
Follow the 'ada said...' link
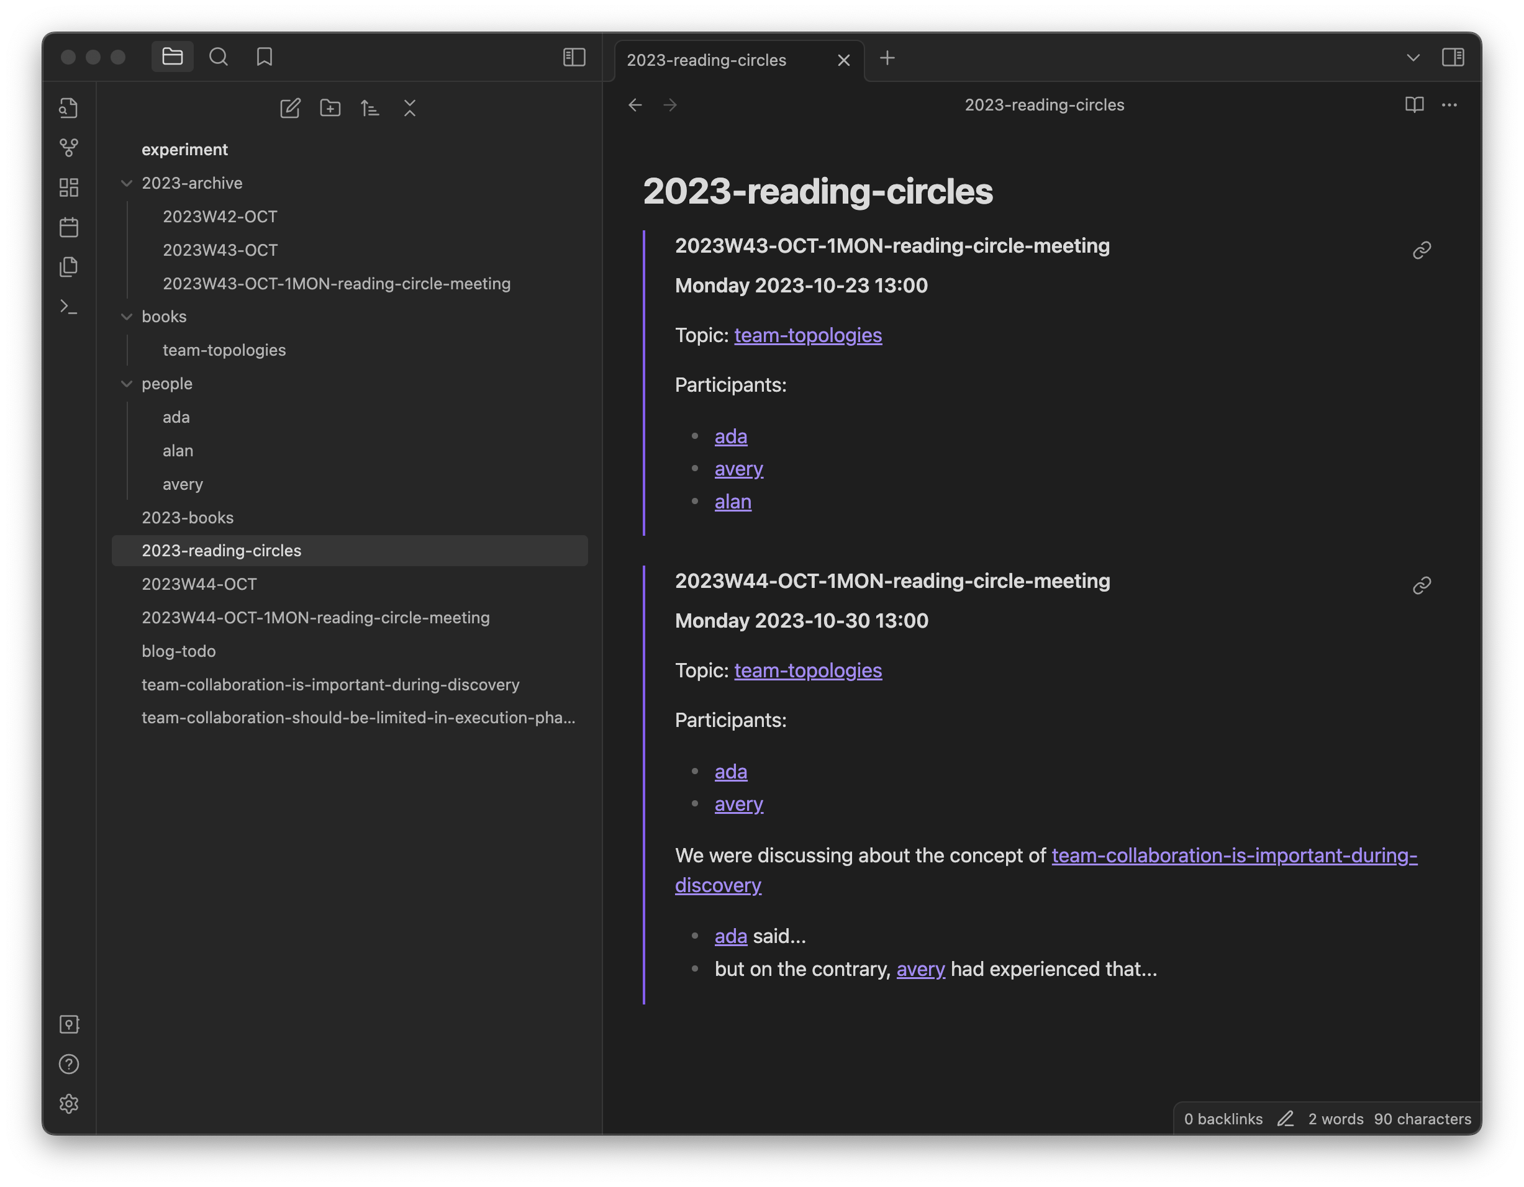[x=730, y=937]
